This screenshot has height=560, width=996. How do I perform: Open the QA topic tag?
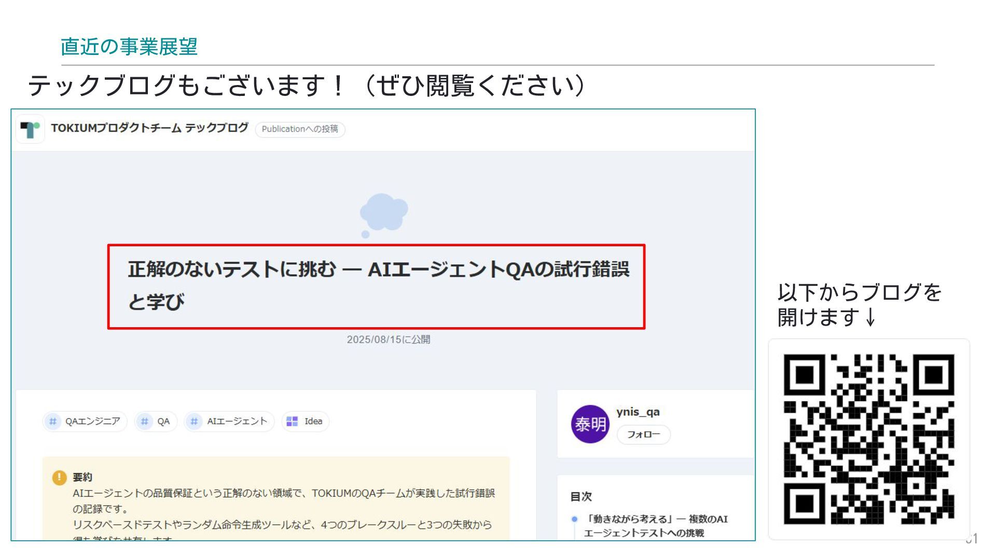[156, 422]
